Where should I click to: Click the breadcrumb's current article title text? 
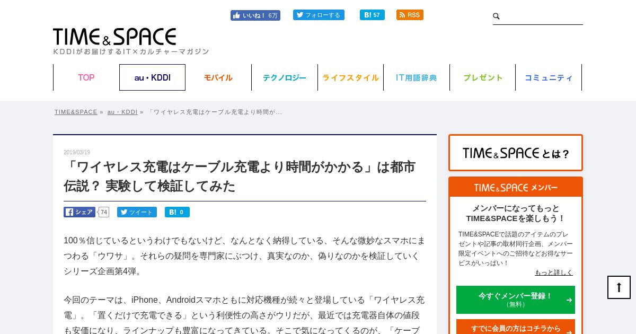(x=215, y=112)
